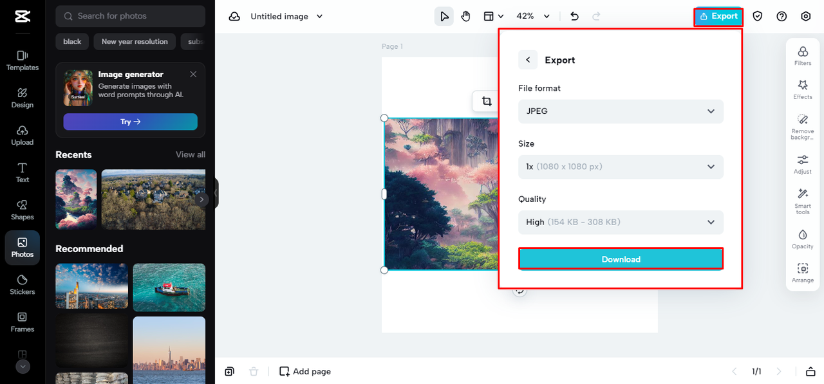Open the Remove background tool
Viewport: 824px width, 384px height.
click(803, 127)
